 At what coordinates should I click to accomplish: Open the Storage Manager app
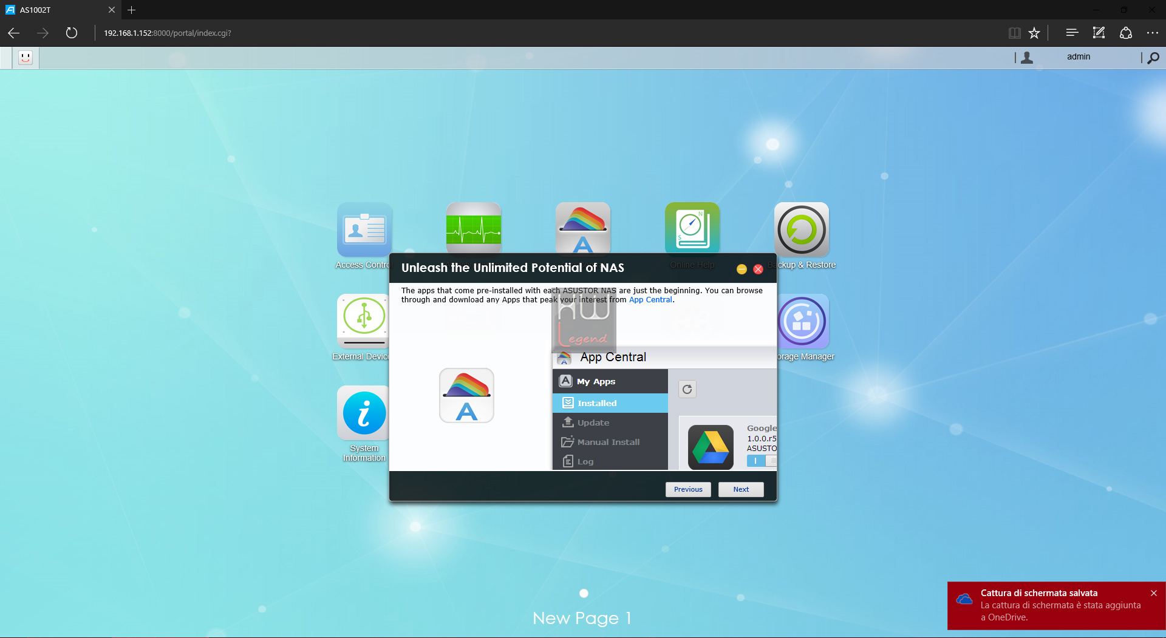point(803,321)
